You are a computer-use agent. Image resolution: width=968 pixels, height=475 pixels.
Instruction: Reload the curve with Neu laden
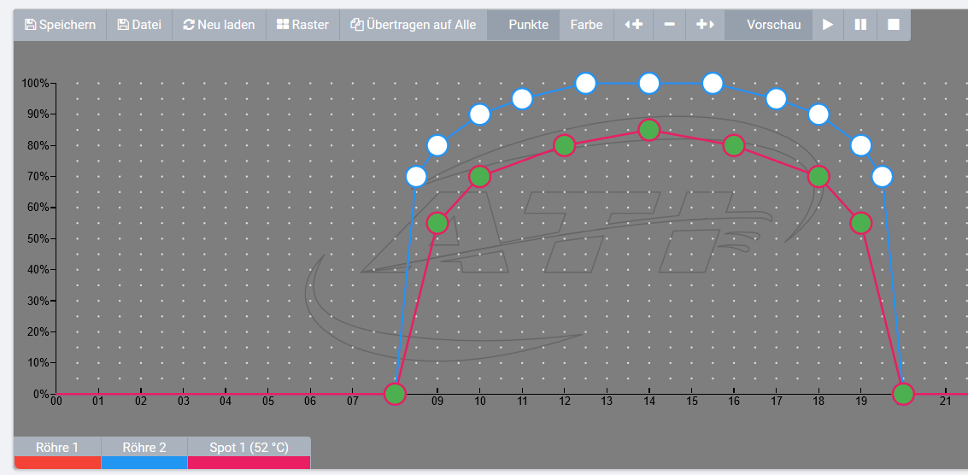(219, 25)
